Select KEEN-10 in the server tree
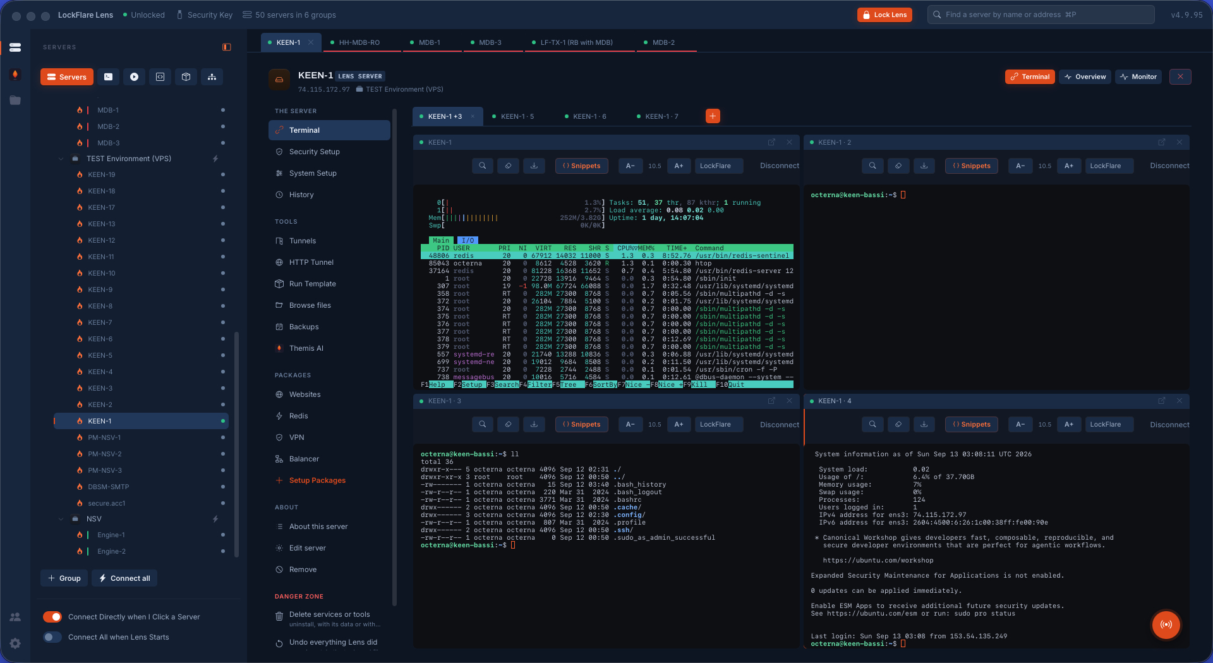The width and height of the screenshot is (1213, 663). coord(141,273)
